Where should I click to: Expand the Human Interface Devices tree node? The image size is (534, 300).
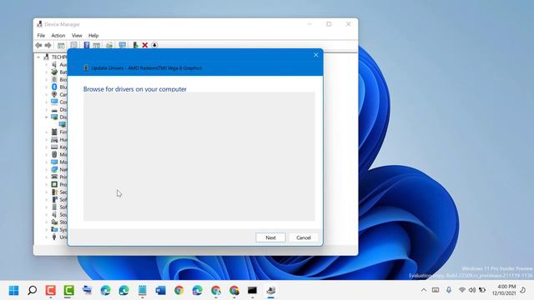pyautogui.click(x=47, y=139)
